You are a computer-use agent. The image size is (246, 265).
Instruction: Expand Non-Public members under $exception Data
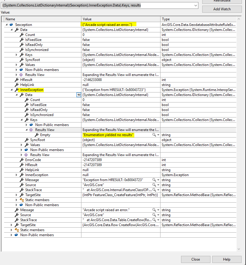point(16,70)
